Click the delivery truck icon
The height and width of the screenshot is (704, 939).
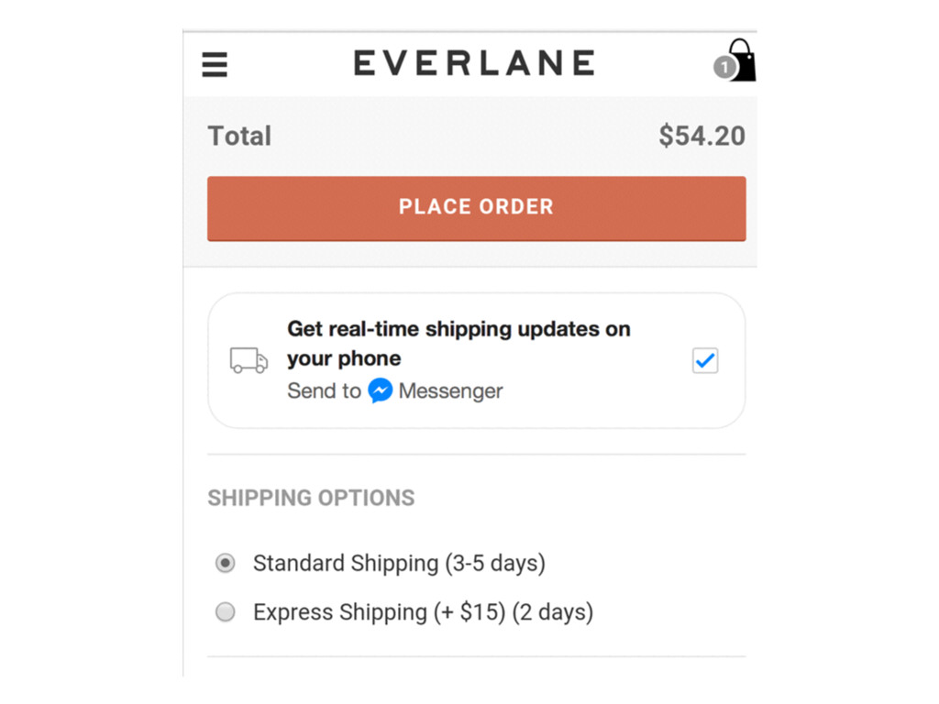[x=249, y=359]
